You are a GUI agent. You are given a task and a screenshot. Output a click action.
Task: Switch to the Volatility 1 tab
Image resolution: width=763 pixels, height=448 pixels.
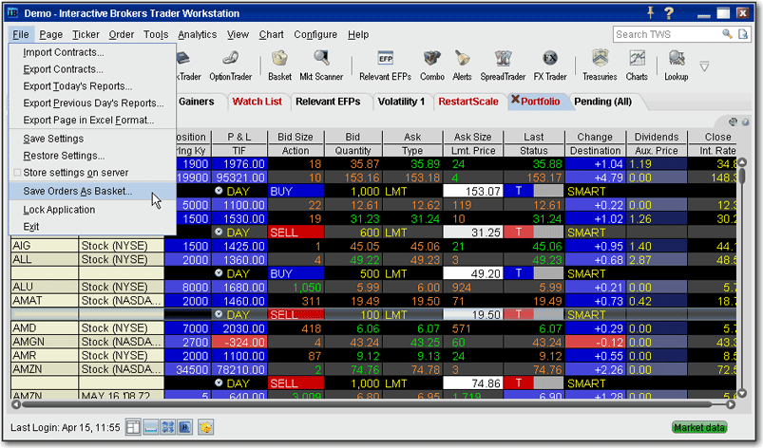401,102
